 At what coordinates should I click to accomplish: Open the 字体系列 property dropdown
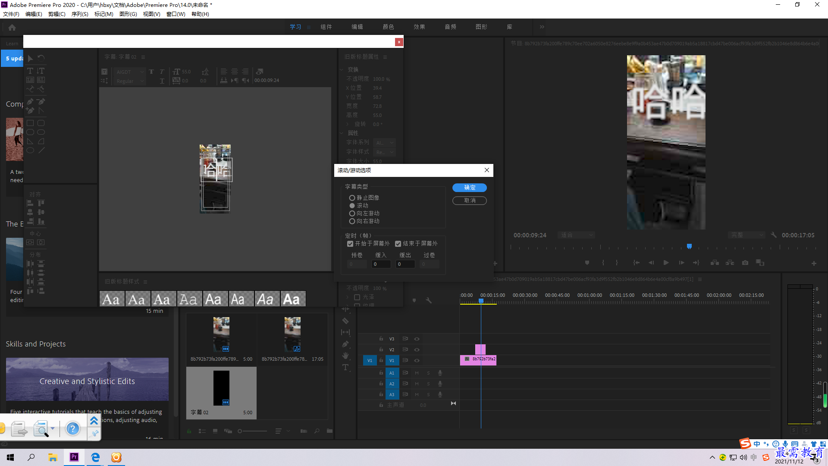pos(384,142)
